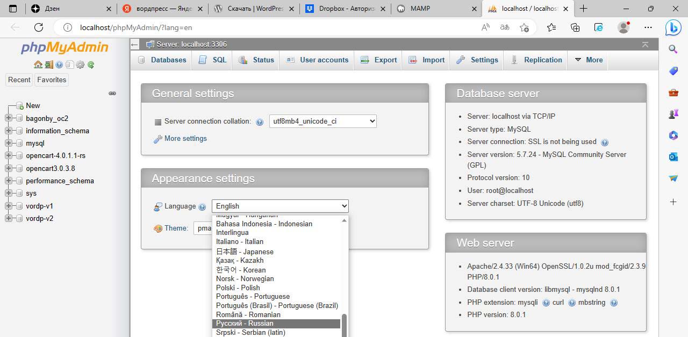Click the Log out door icon
Image resolution: width=688 pixels, height=337 pixels.
point(49,64)
